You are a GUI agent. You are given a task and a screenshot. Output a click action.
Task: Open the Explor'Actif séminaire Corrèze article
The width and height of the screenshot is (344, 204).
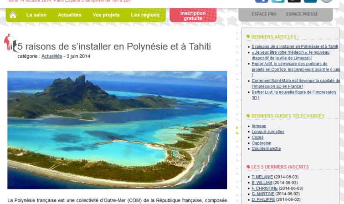pos(296,69)
